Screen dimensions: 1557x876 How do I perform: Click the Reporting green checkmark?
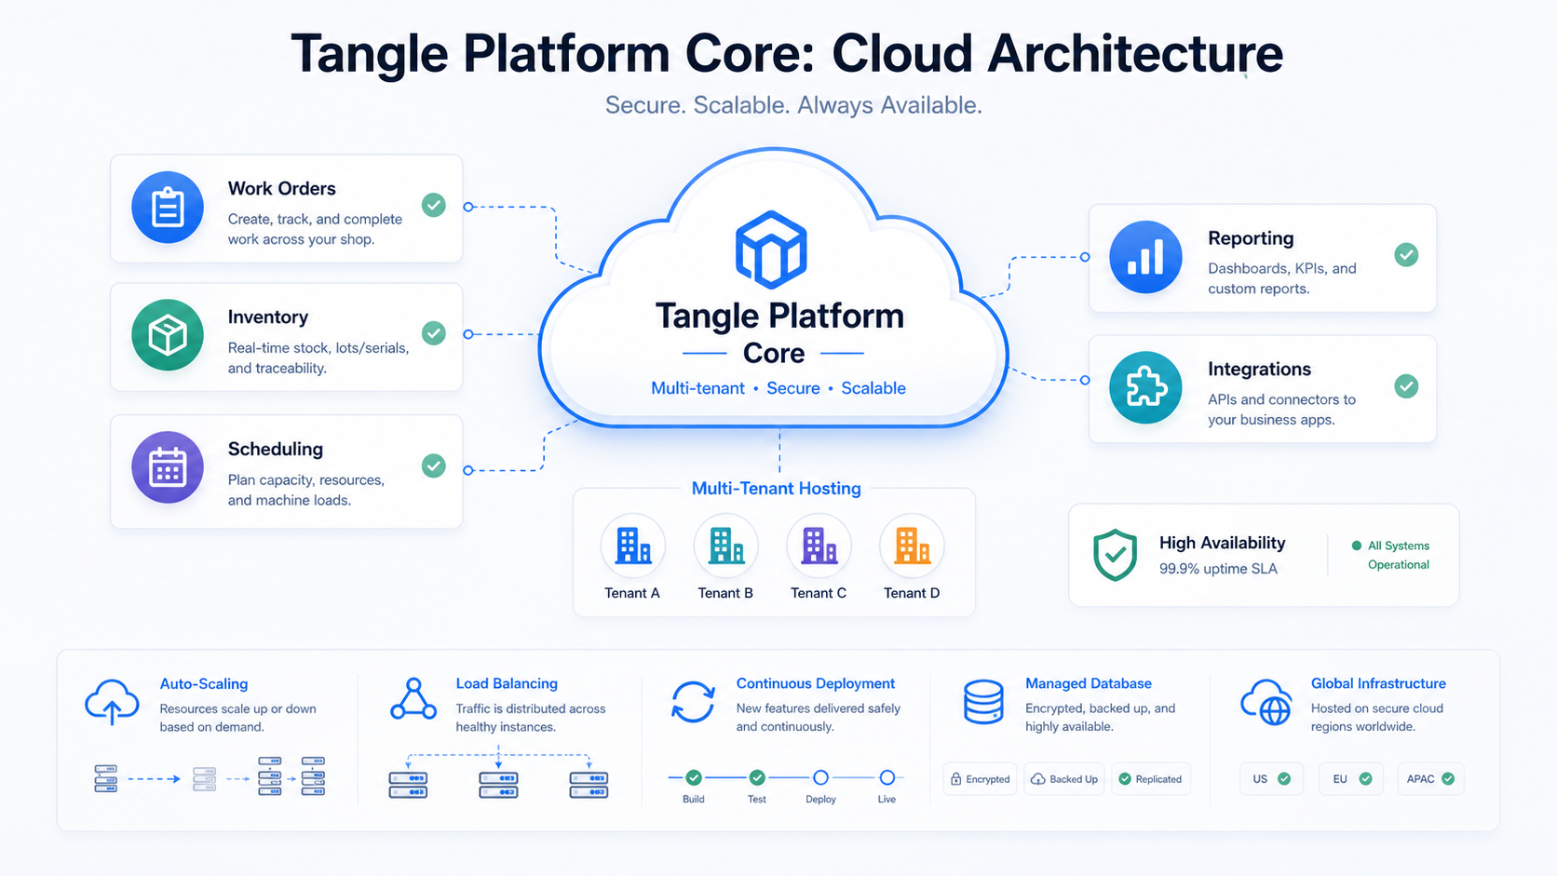[1406, 255]
